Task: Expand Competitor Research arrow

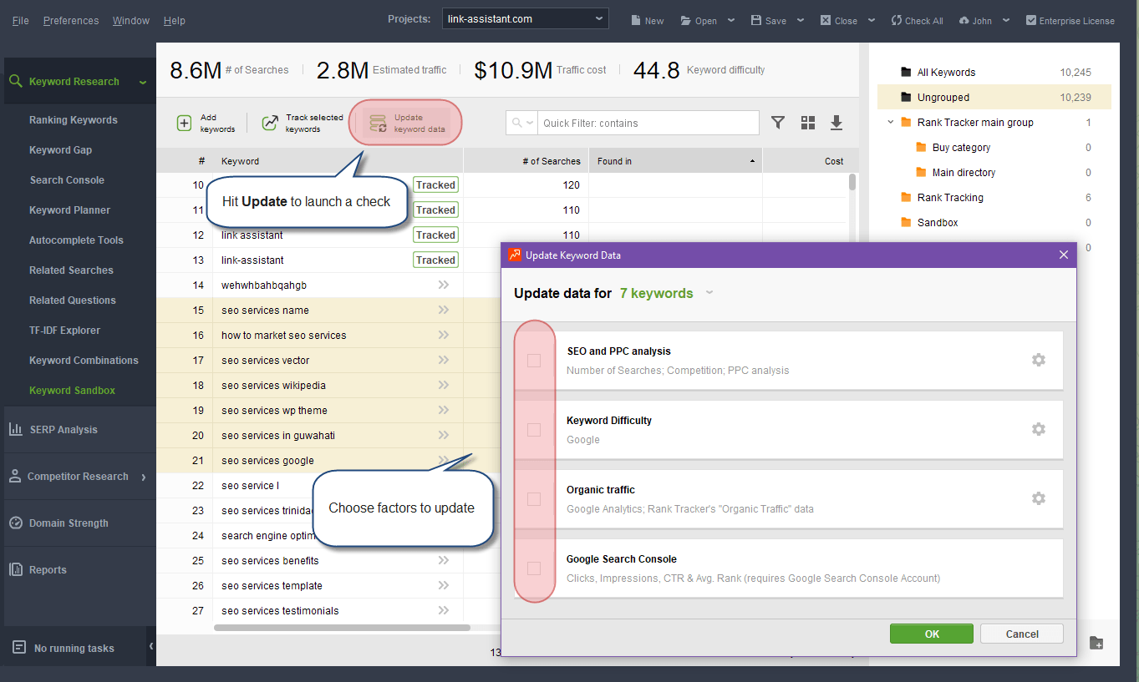Action: pyautogui.click(x=144, y=477)
